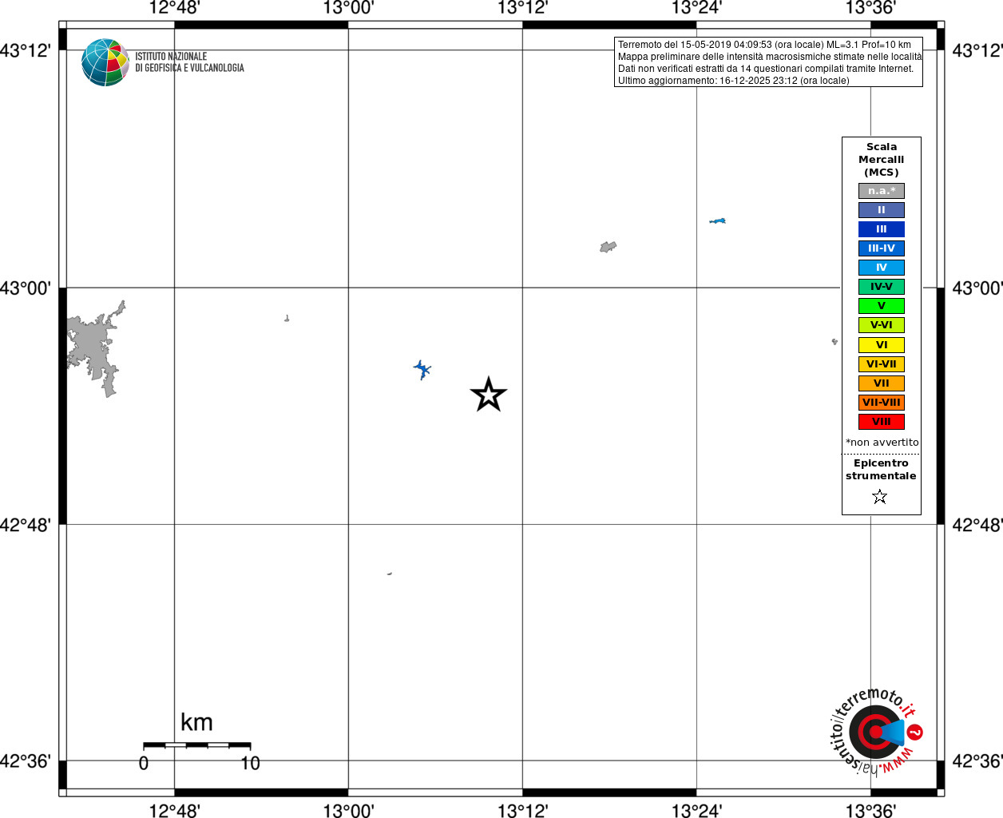The image size is (1003, 818).
Task: Click the light-blue locality near 13°24'
Action: click(x=717, y=220)
